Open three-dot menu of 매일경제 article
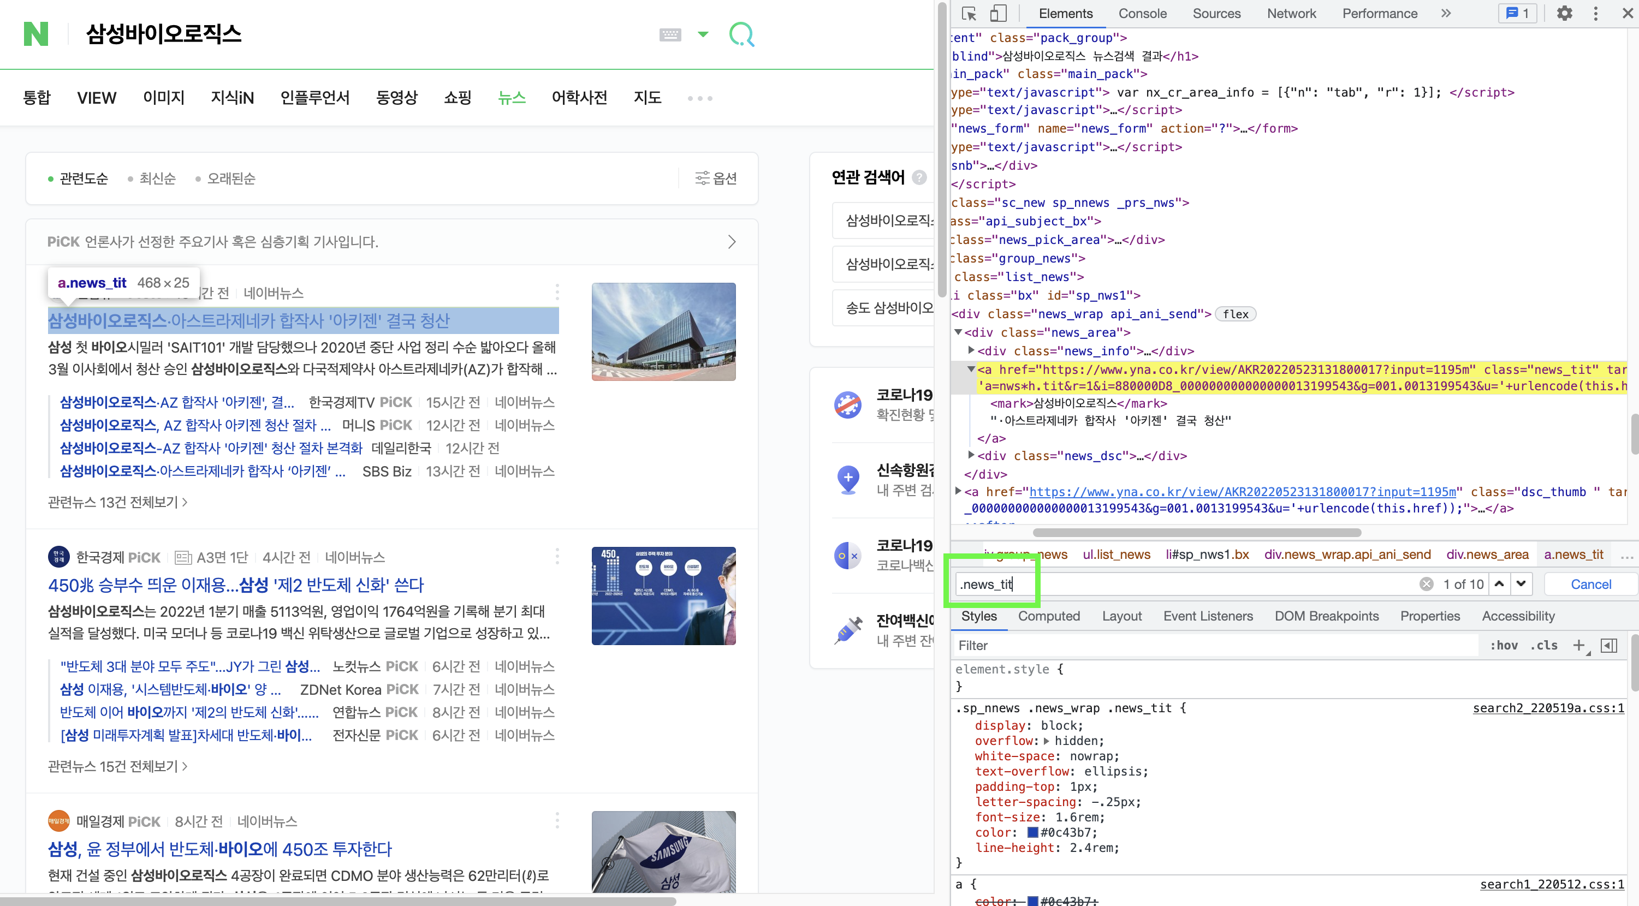 coord(557,821)
